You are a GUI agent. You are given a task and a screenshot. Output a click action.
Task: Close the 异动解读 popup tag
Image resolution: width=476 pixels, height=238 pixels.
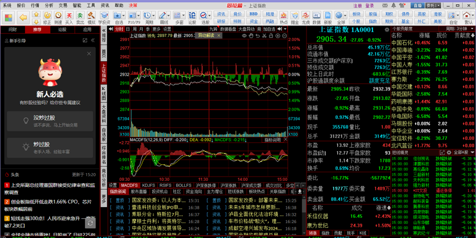pos(218,35)
